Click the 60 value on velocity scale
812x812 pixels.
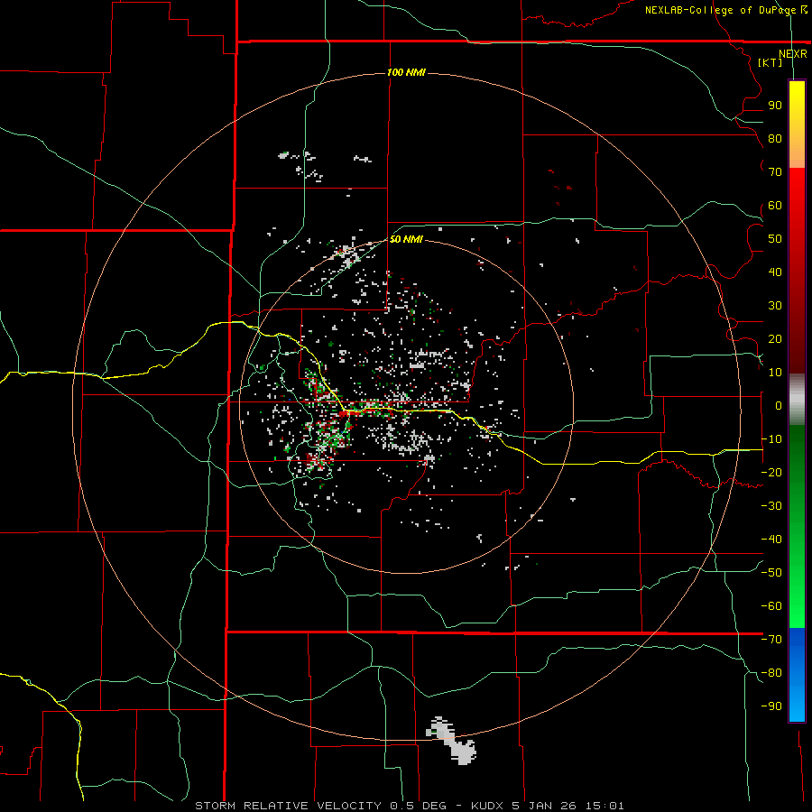point(775,206)
